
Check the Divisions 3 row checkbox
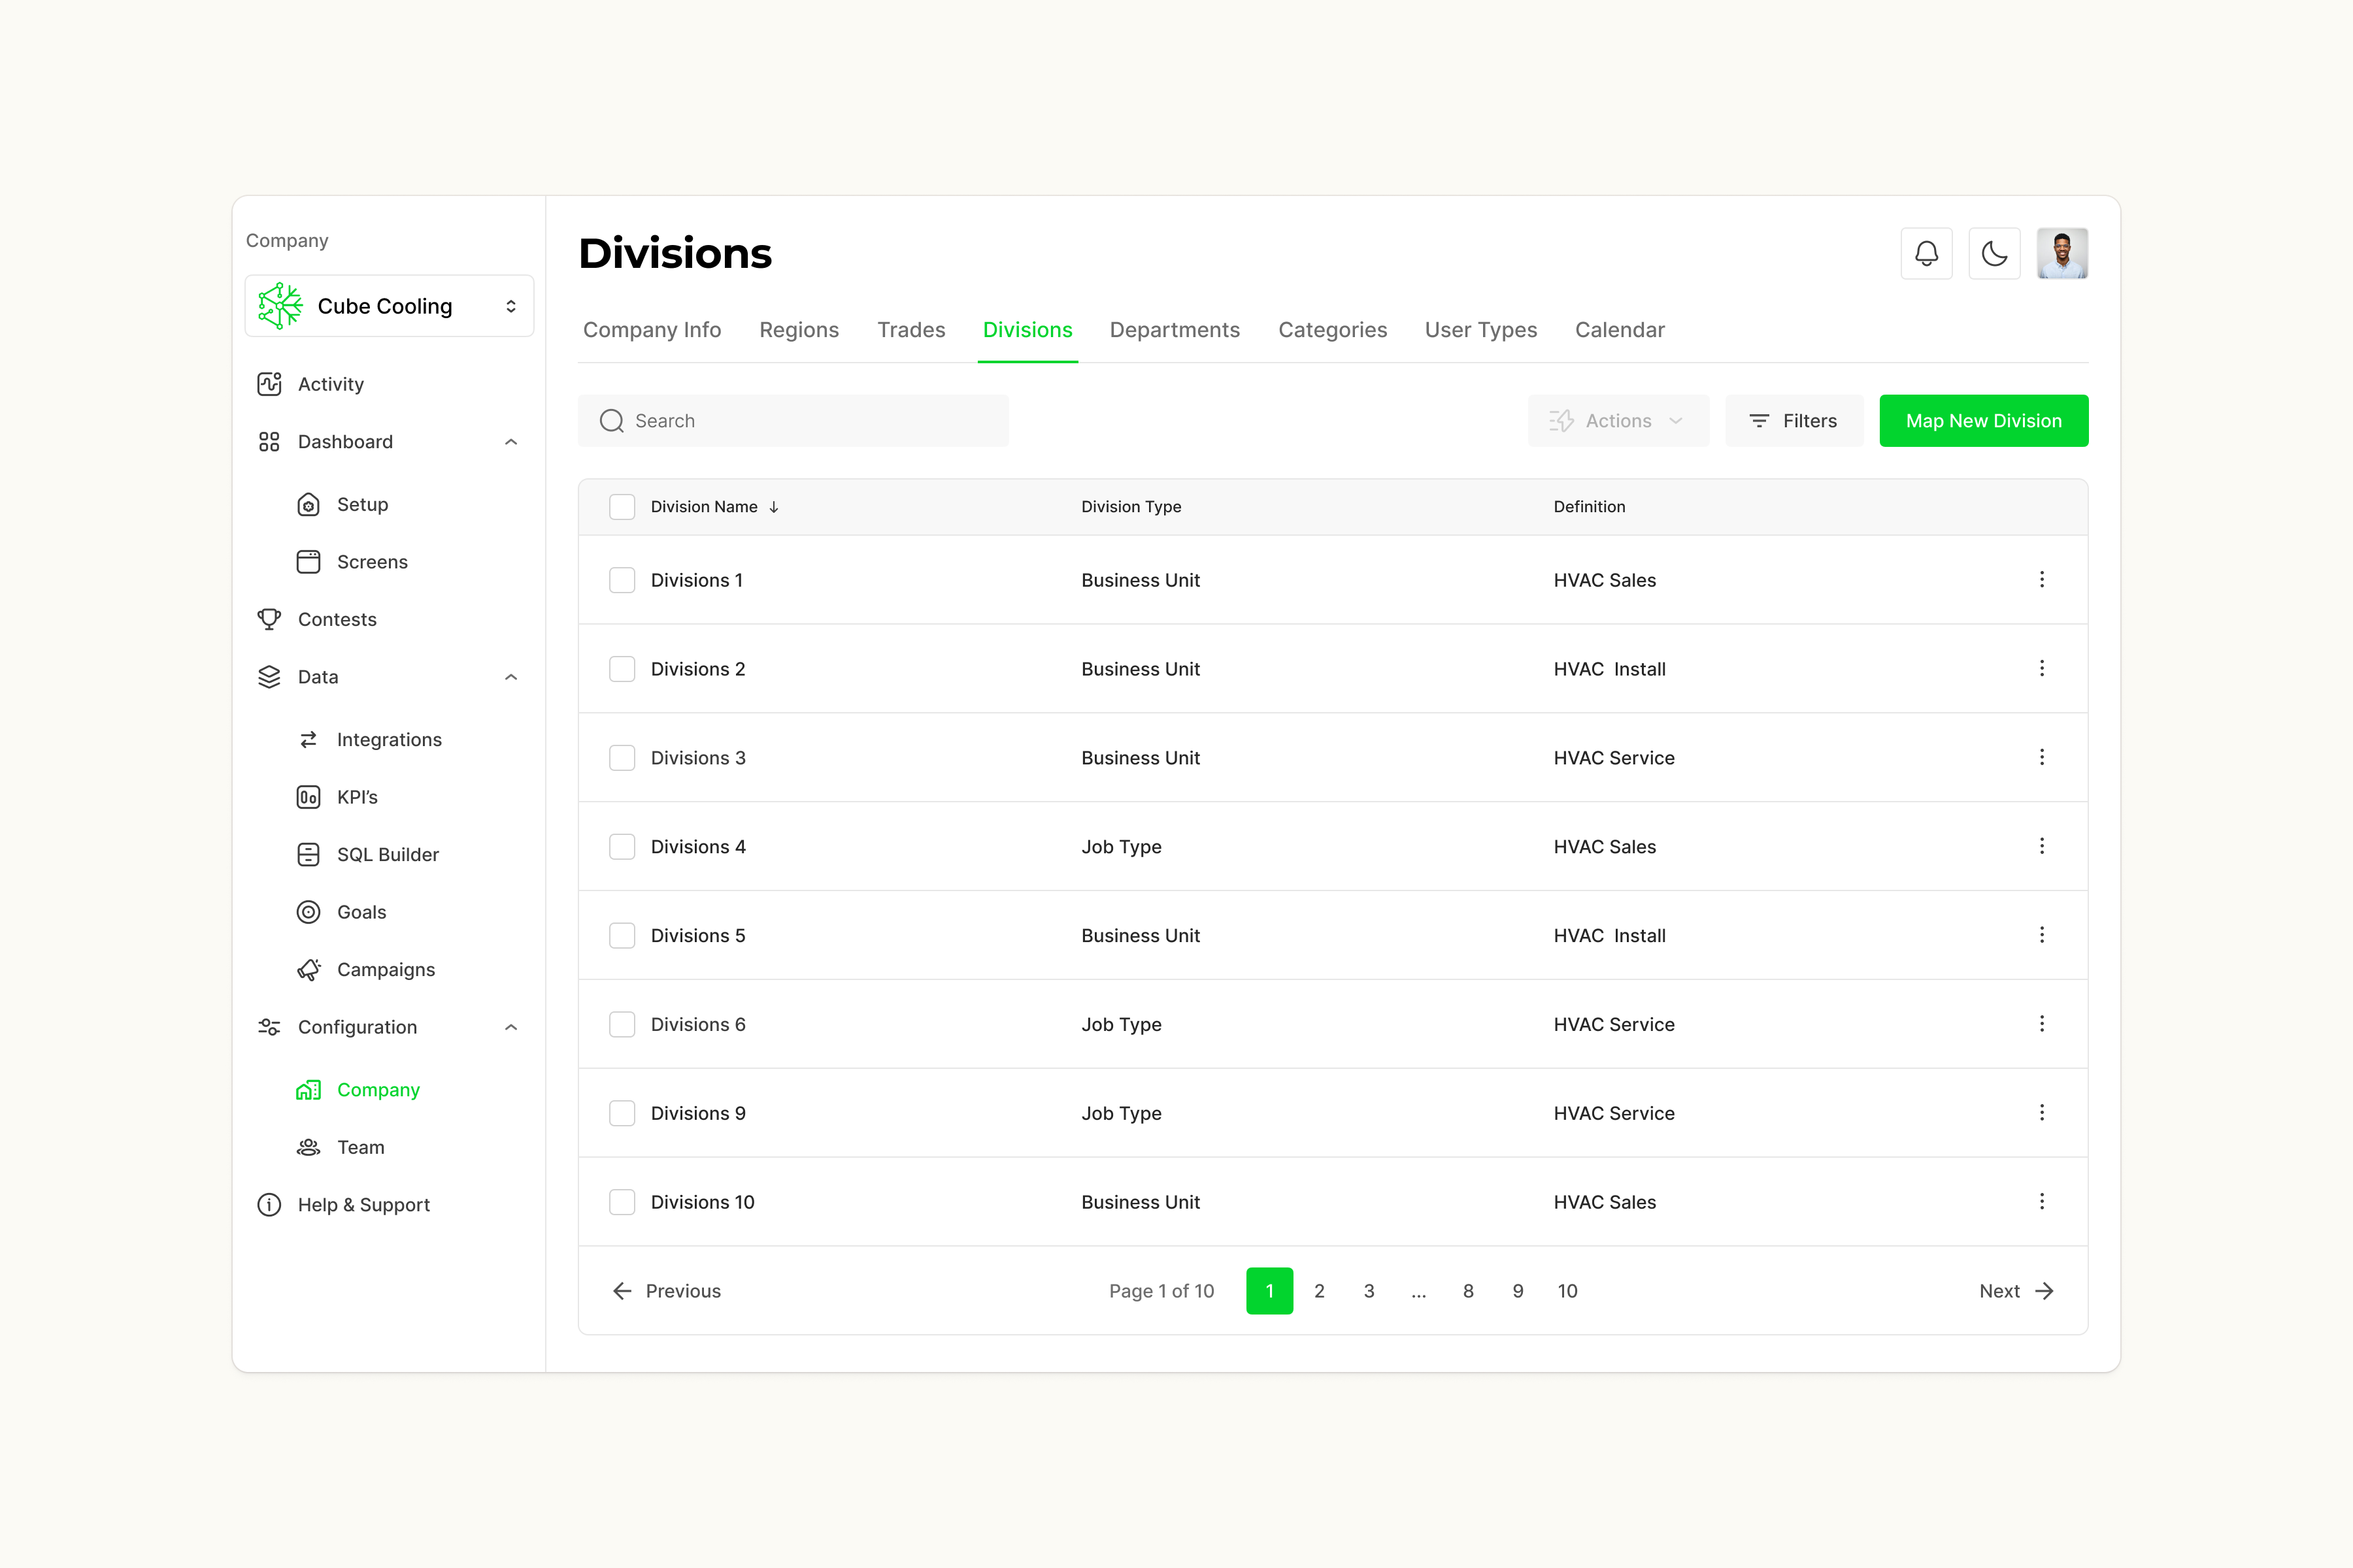coord(622,758)
